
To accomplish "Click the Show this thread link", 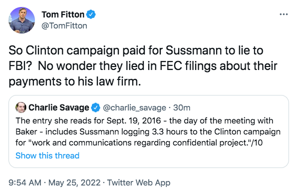I will (x=47, y=155).
